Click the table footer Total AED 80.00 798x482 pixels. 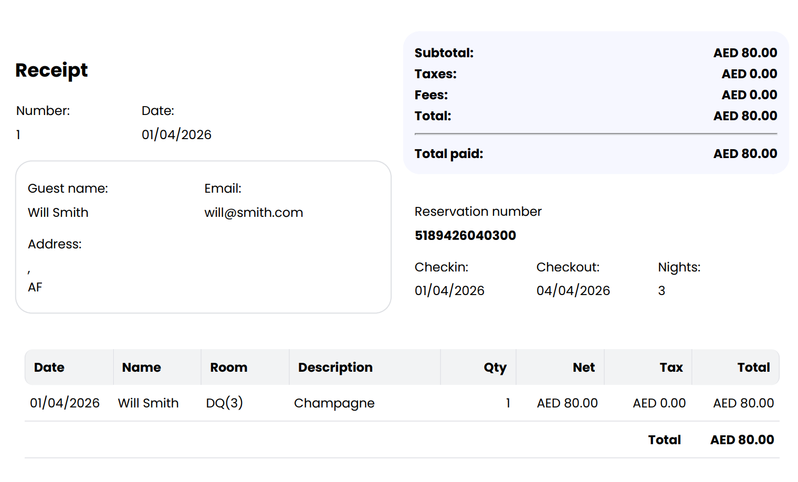pos(742,440)
